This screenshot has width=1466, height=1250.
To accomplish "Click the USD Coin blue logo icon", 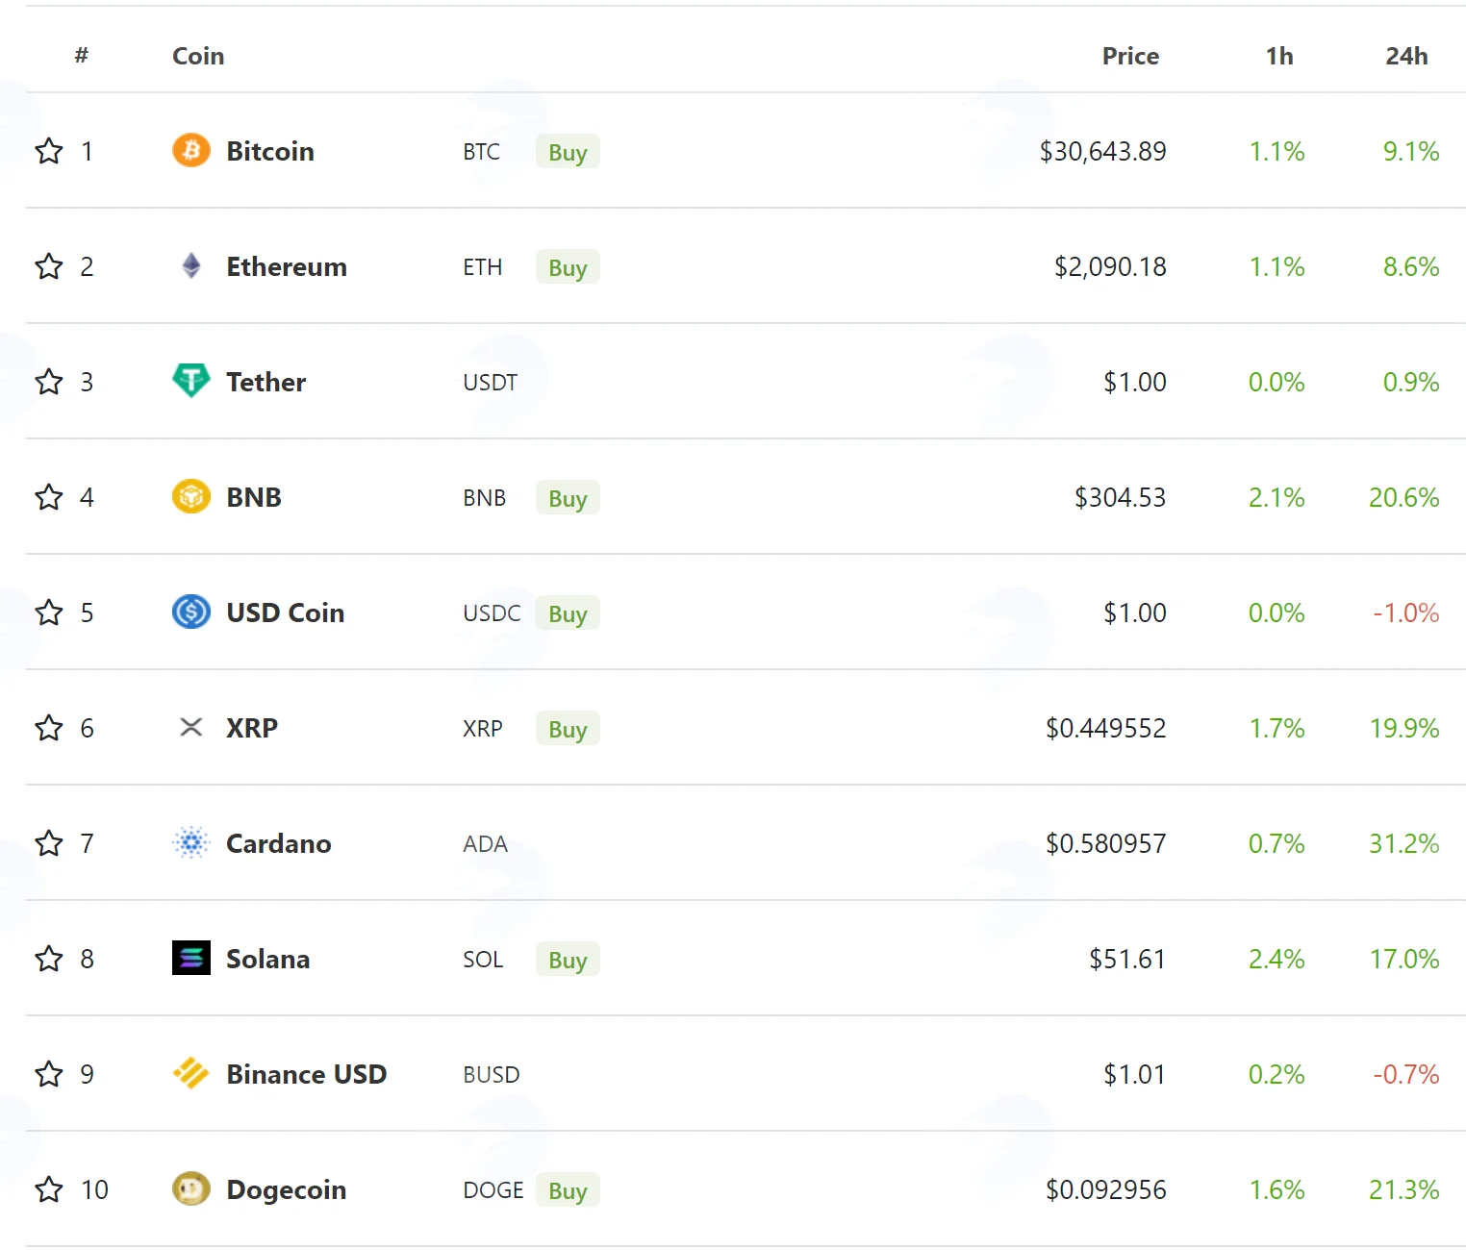I will pyautogui.click(x=191, y=612).
